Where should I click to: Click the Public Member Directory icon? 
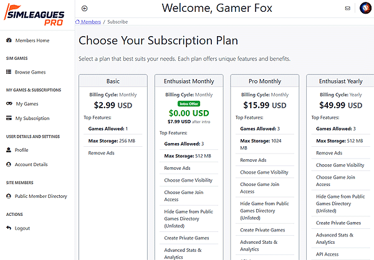tap(9, 196)
